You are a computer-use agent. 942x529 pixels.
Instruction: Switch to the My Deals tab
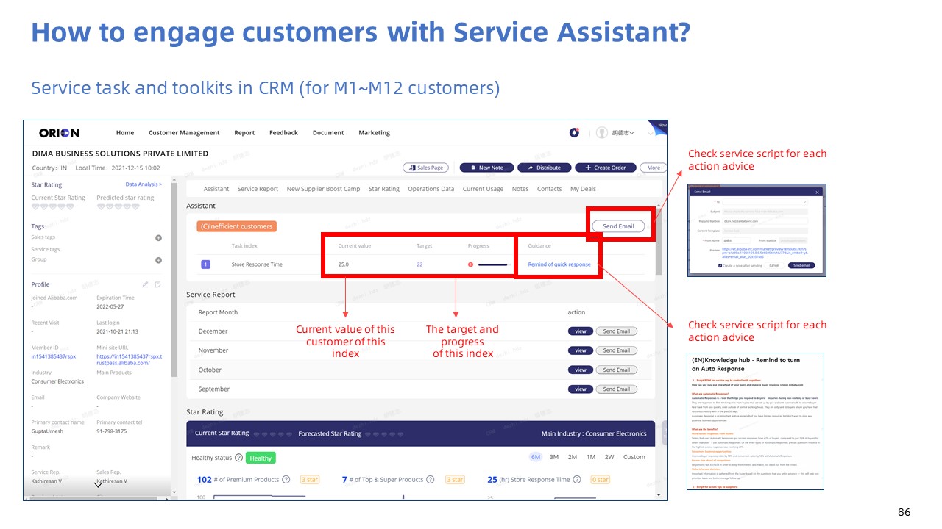(583, 189)
